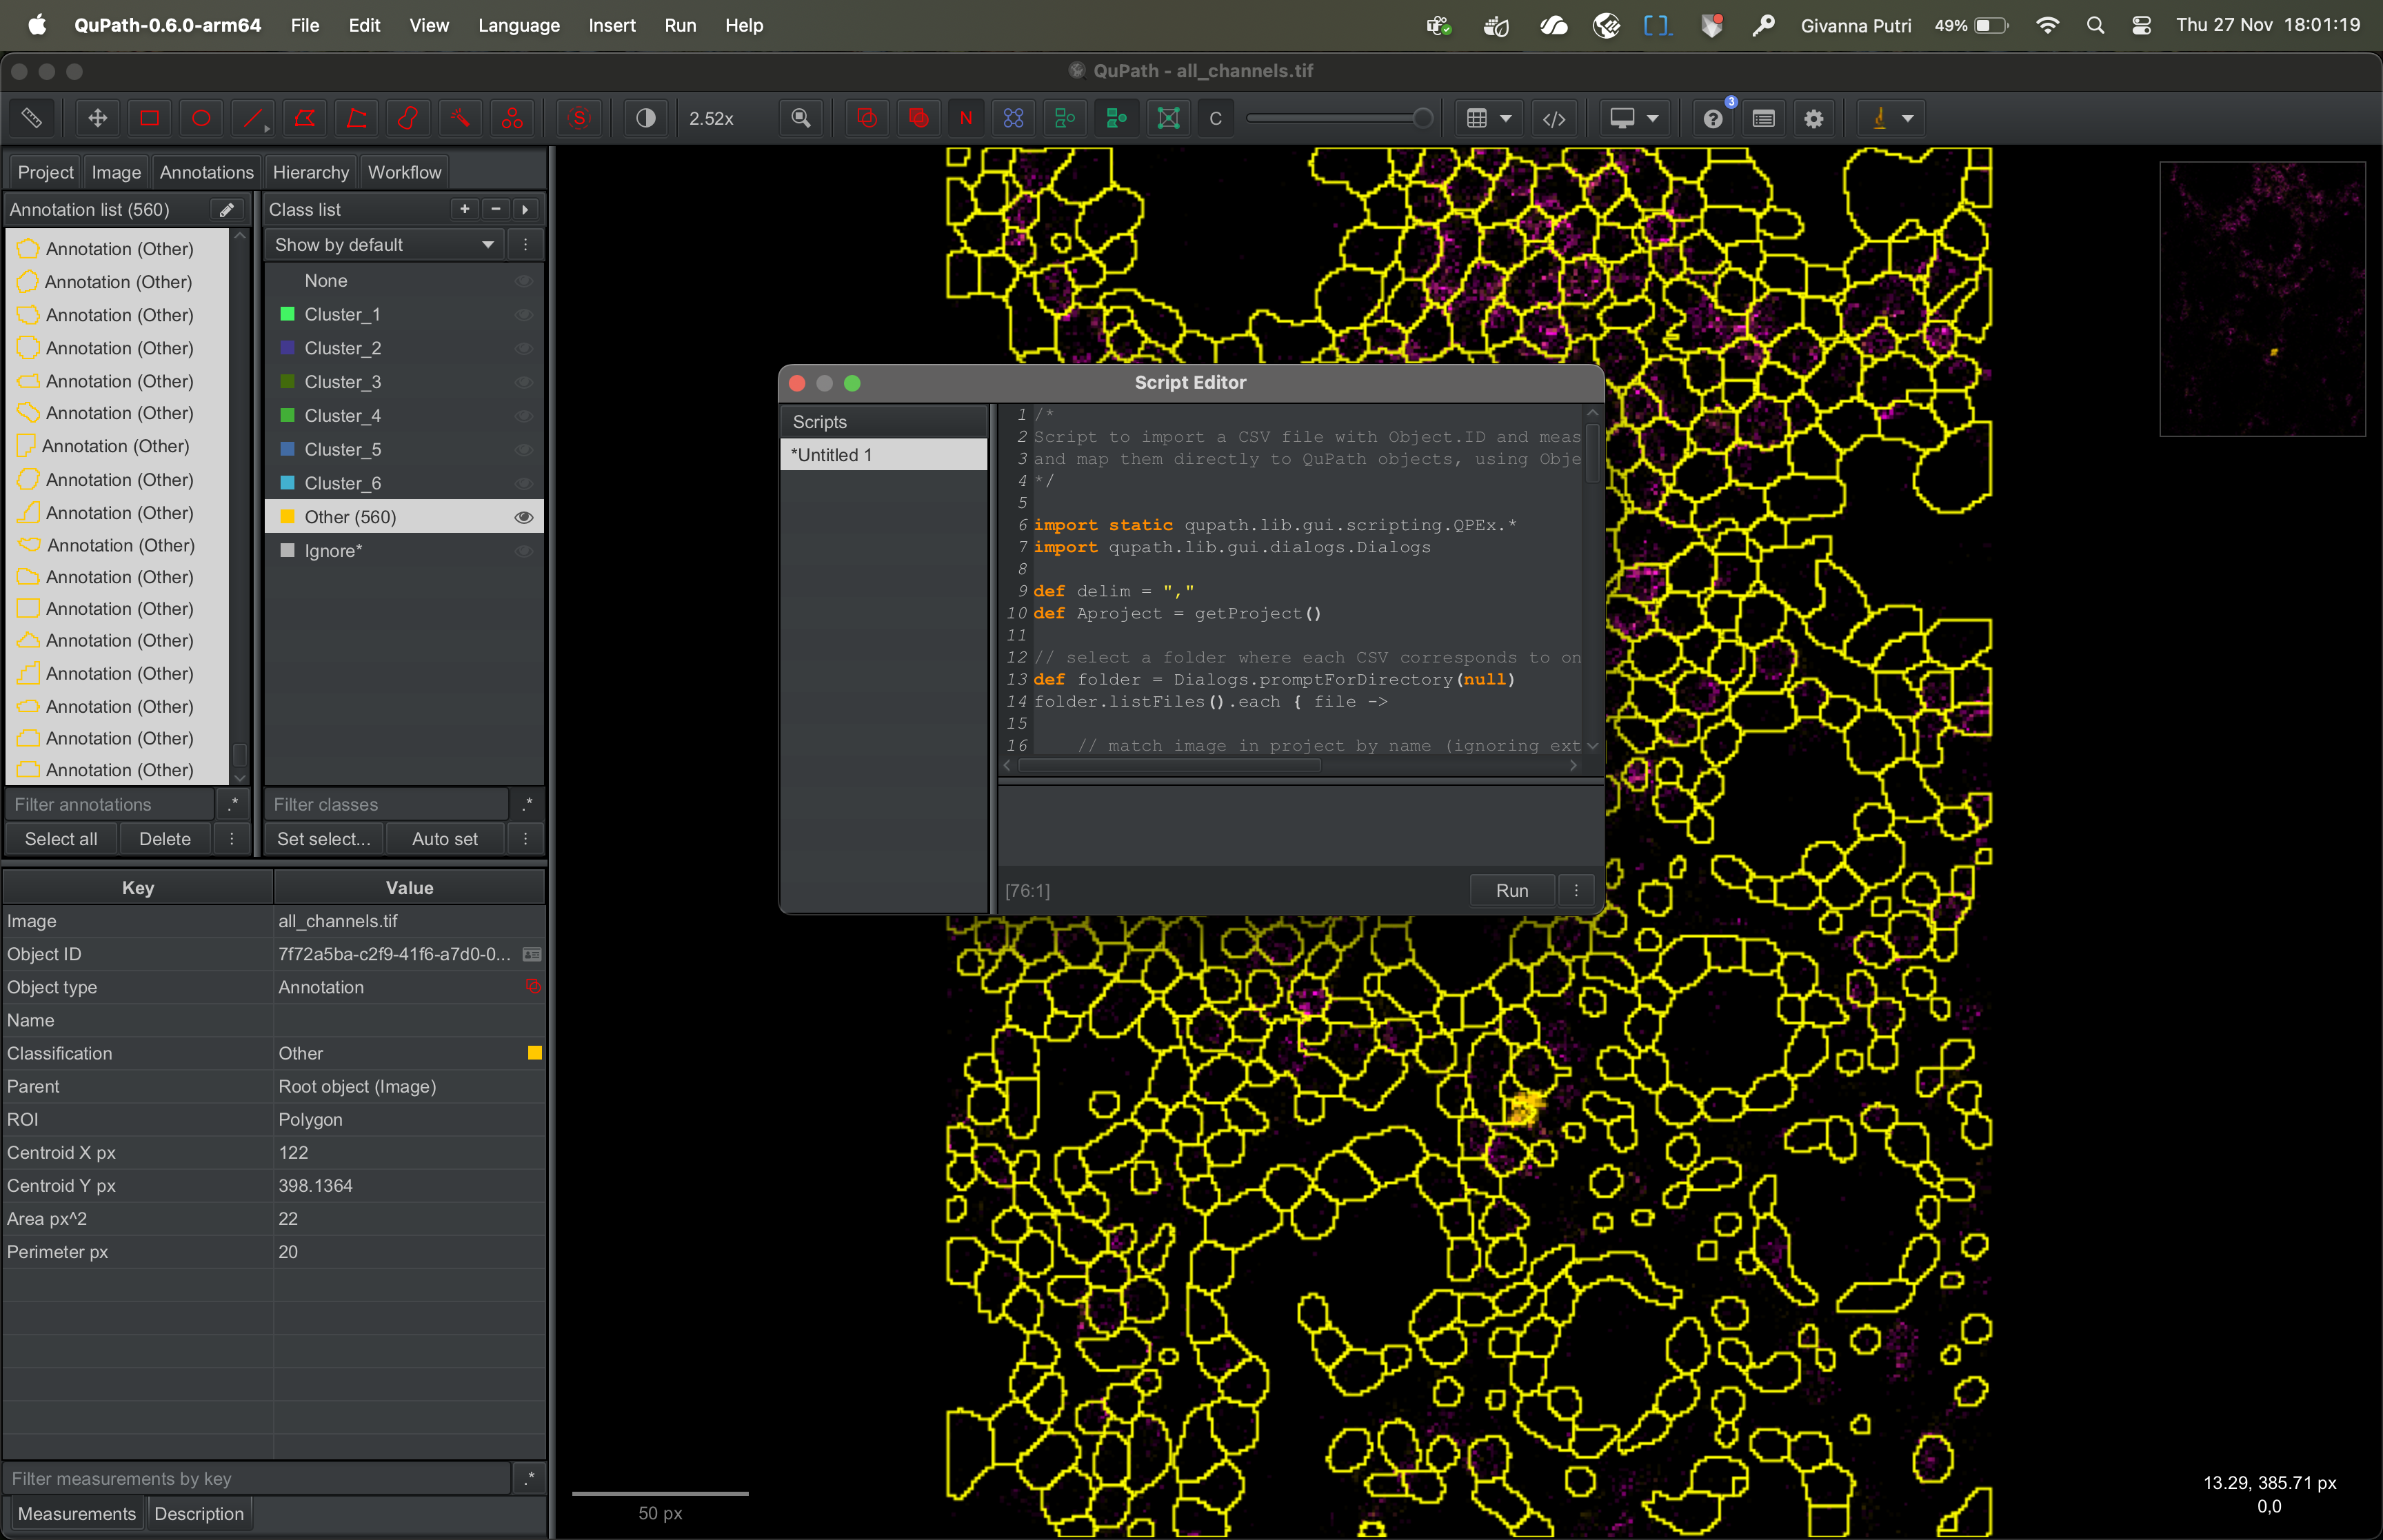Image resolution: width=2383 pixels, height=1540 pixels.
Task: Toggle show names N button
Action: 966,118
